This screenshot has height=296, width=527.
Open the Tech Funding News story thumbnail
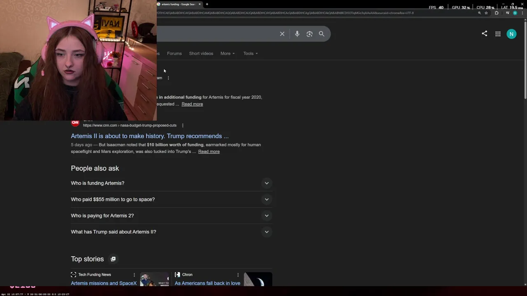pyautogui.click(x=154, y=279)
